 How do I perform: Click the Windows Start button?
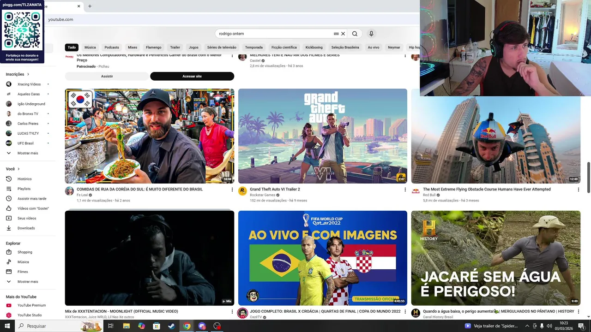(x=7, y=326)
